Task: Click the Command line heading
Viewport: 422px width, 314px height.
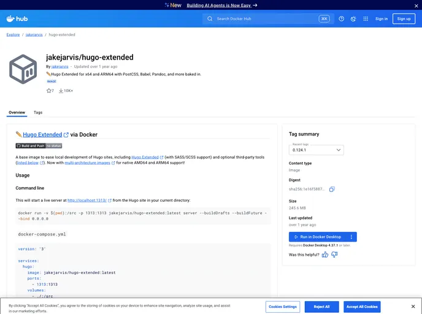Action: coord(30,188)
